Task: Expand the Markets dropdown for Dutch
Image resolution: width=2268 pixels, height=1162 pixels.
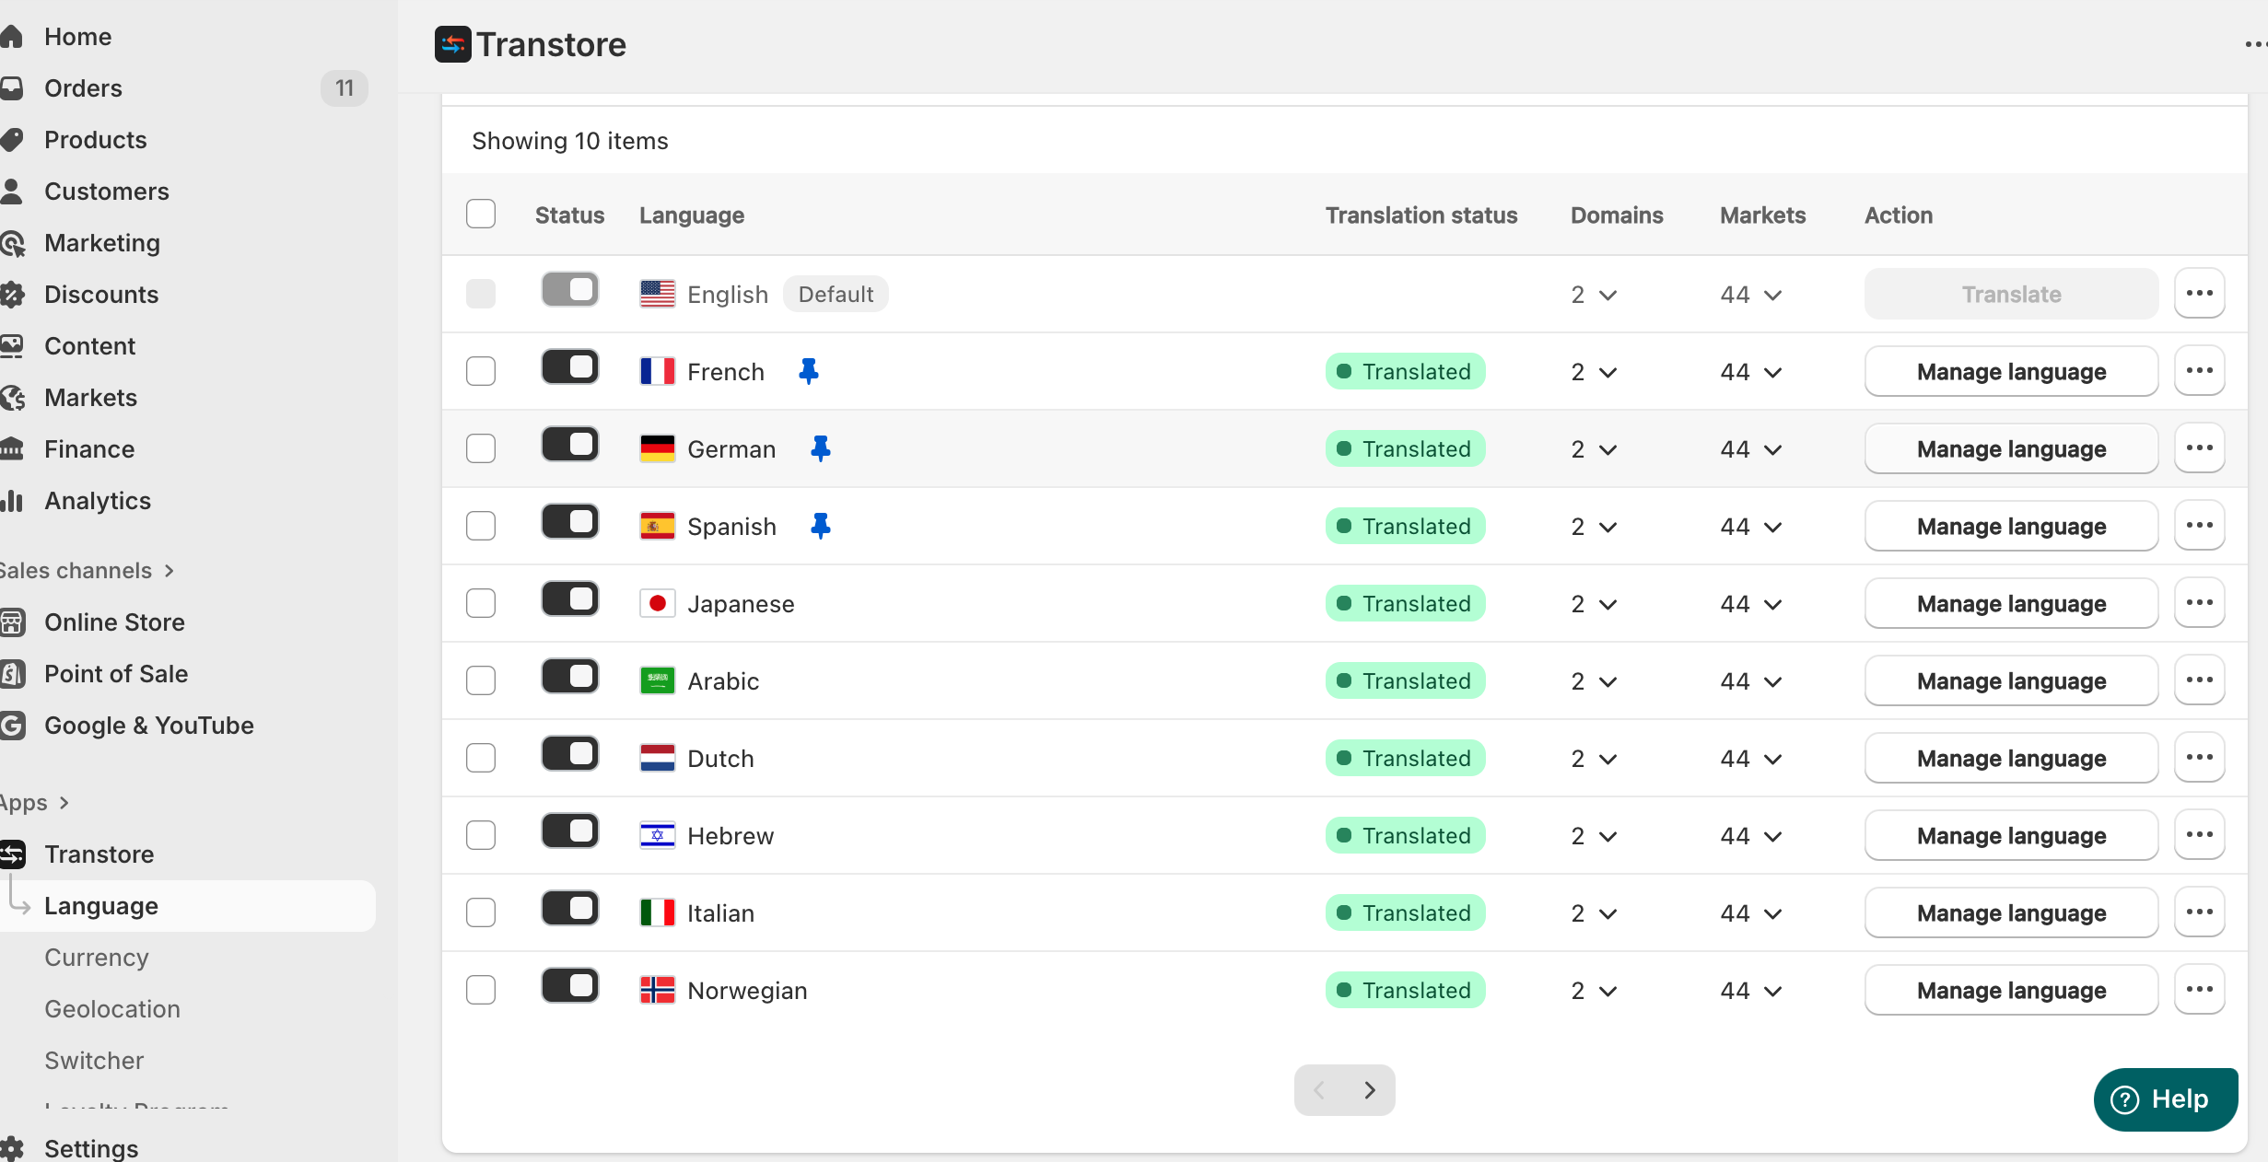Action: pyautogui.click(x=1751, y=759)
